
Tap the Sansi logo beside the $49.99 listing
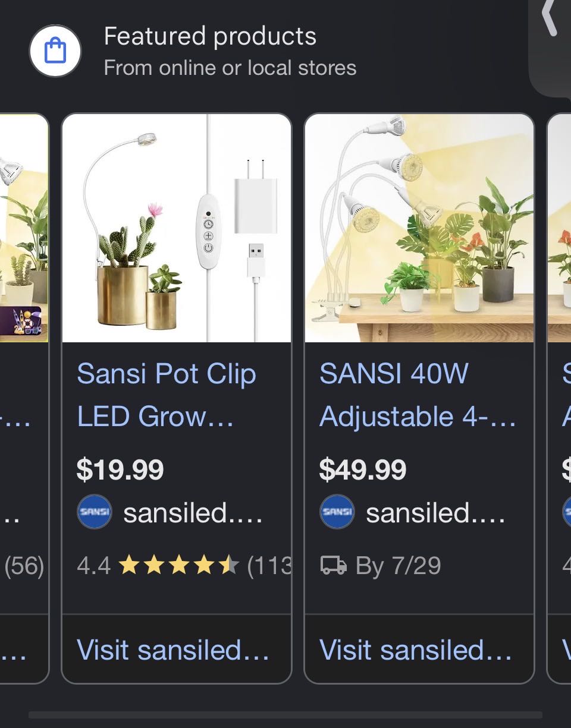tap(337, 512)
